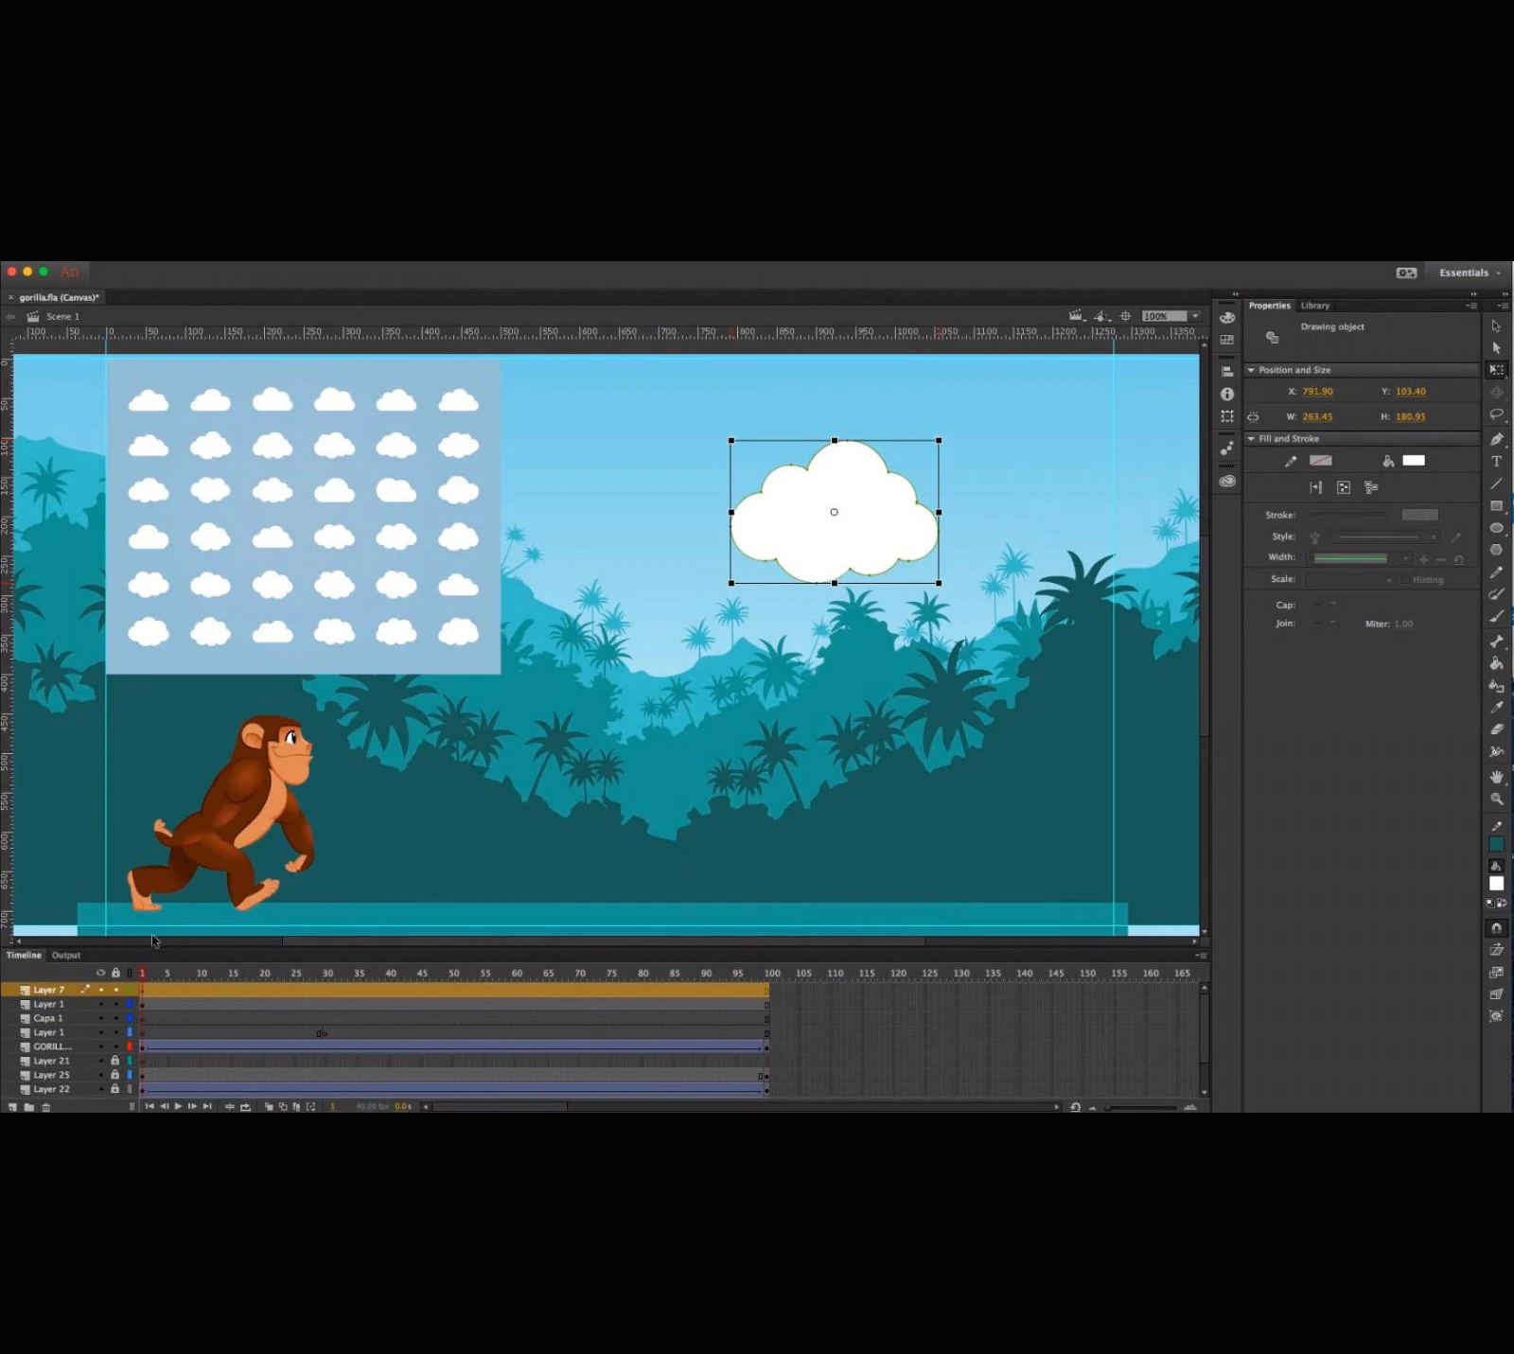Go to the last frame
Screen dimensions: 1514x1354
pos(207,1107)
